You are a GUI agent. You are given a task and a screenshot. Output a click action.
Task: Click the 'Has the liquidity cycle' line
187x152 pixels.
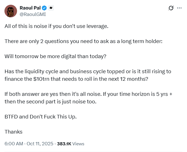[88, 72]
